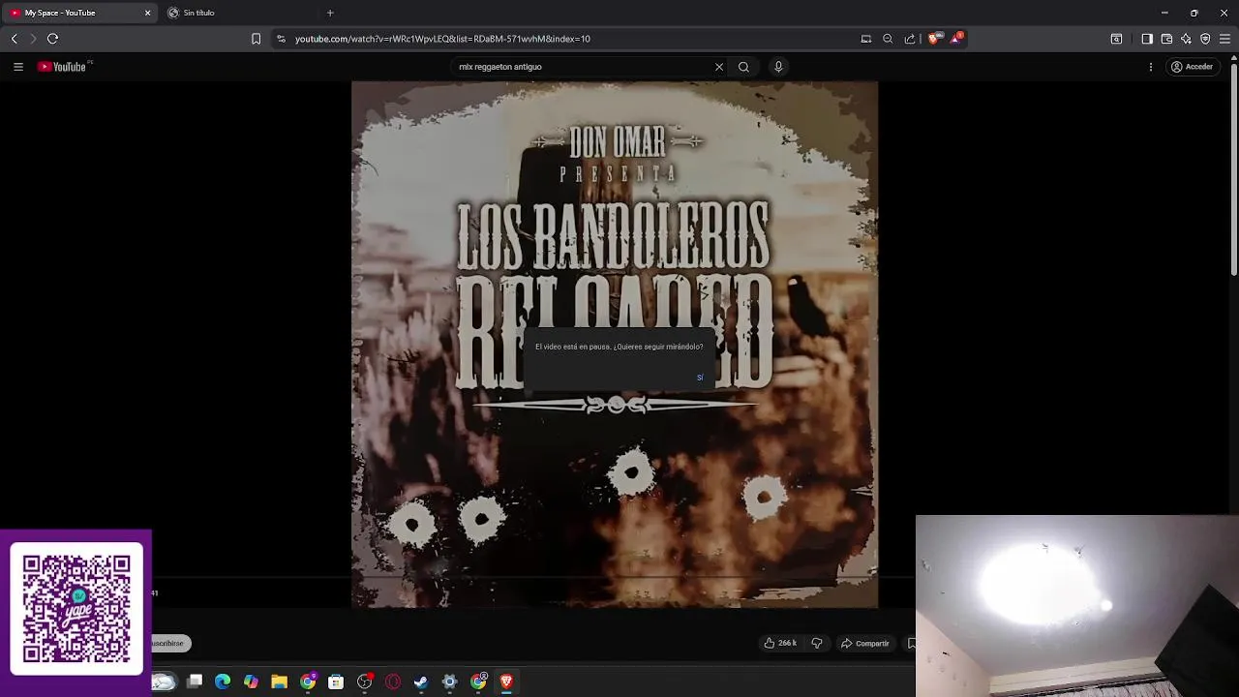Screen dimensions: 1239x697
Task: Clear the YouTube search text
Action: coord(719,67)
